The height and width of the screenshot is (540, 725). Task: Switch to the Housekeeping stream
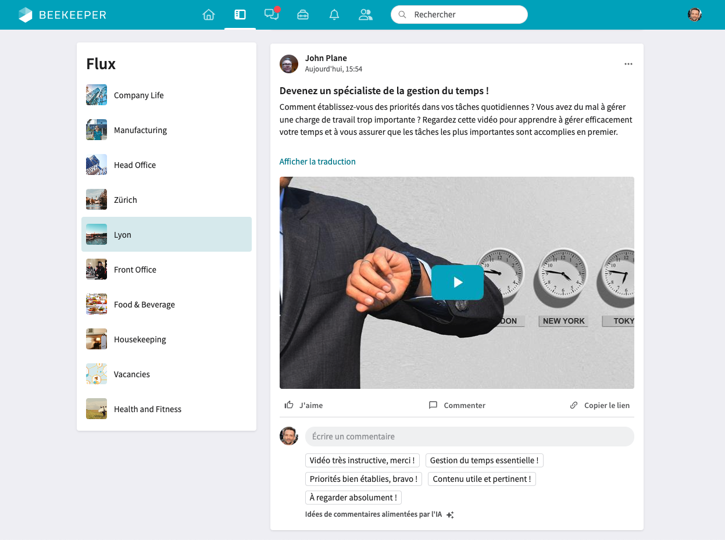click(x=140, y=339)
